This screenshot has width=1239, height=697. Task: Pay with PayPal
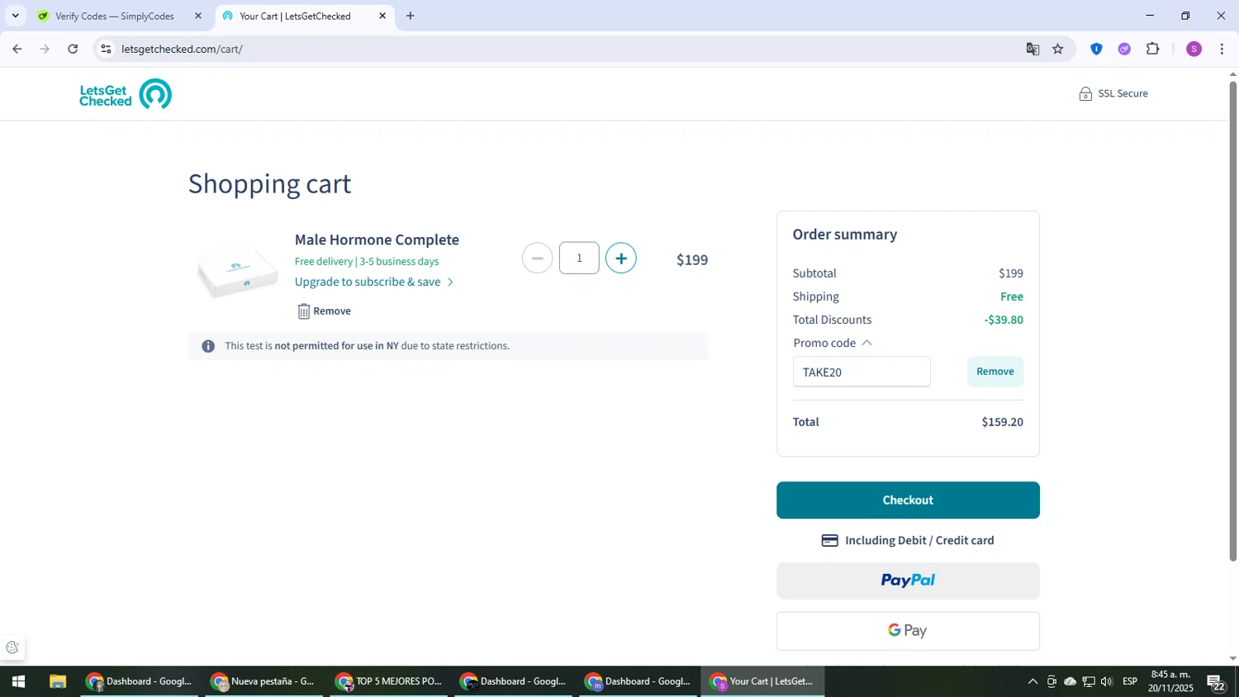coord(908,581)
